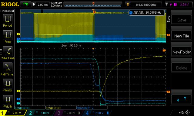The width and height of the screenshot is (194, 116).
Task: Choose the Rise Time measurement icon
Action: [x=8, y=51]
